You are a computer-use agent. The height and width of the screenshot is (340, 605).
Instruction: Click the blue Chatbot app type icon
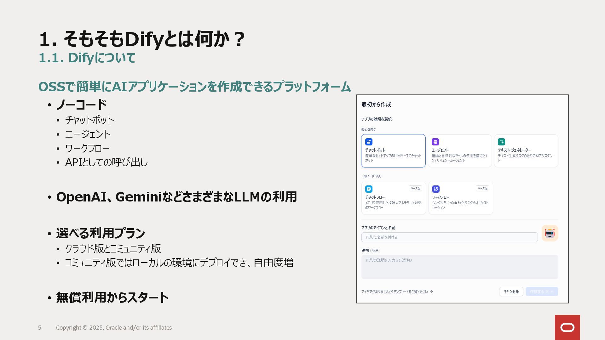click(369, 142)
